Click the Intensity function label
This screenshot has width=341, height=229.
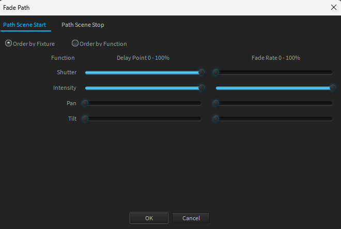coord(65,88)
